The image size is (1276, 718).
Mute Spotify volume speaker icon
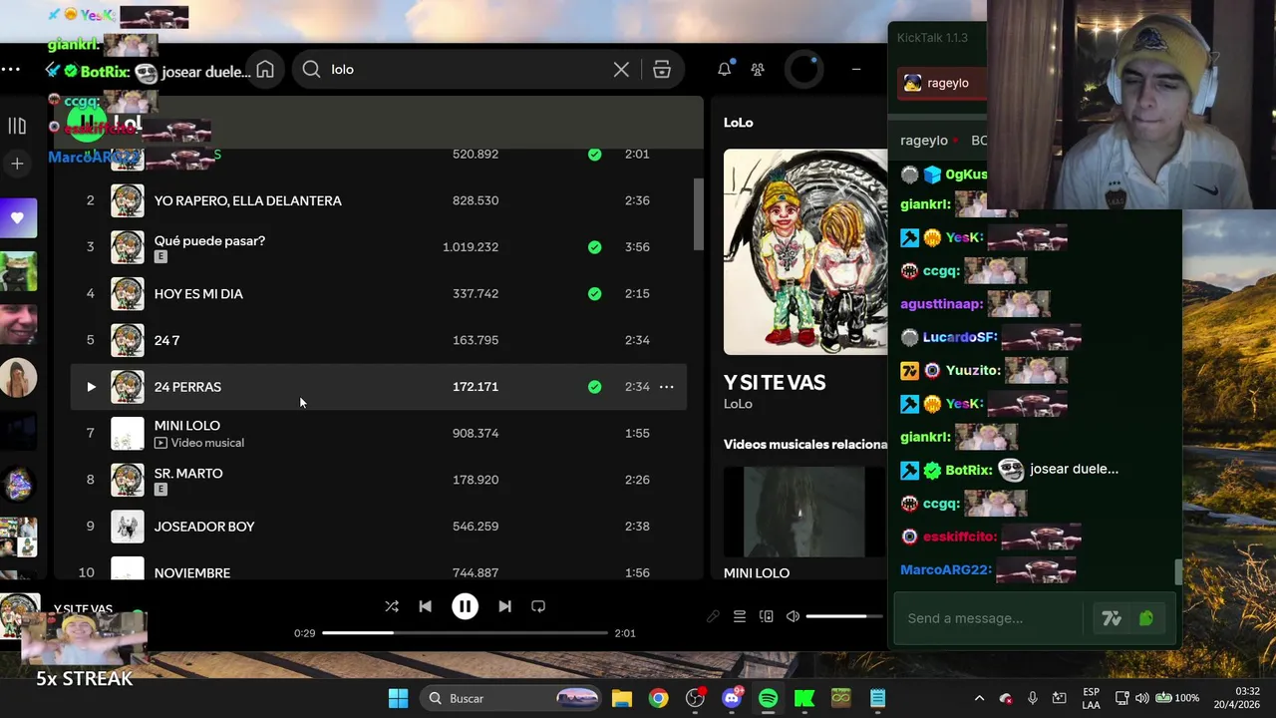(794, 616)
